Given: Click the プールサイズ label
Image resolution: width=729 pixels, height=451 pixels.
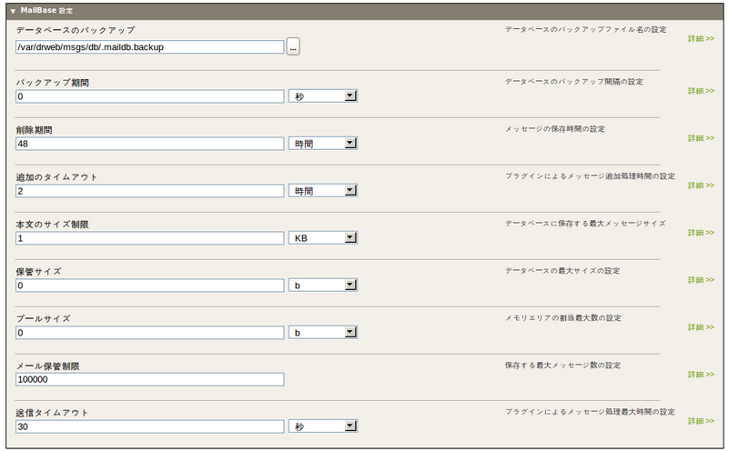Looking at the screenshot, I should pos(44,318).
